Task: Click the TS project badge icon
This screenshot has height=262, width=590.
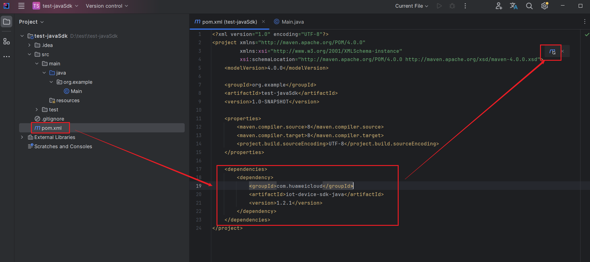Action: (x=36, y=6)
